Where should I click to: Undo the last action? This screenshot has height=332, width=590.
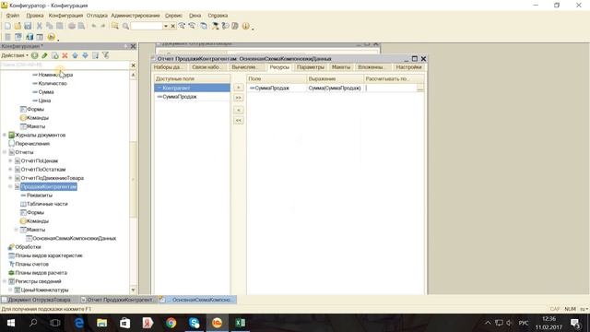[94, 26]
